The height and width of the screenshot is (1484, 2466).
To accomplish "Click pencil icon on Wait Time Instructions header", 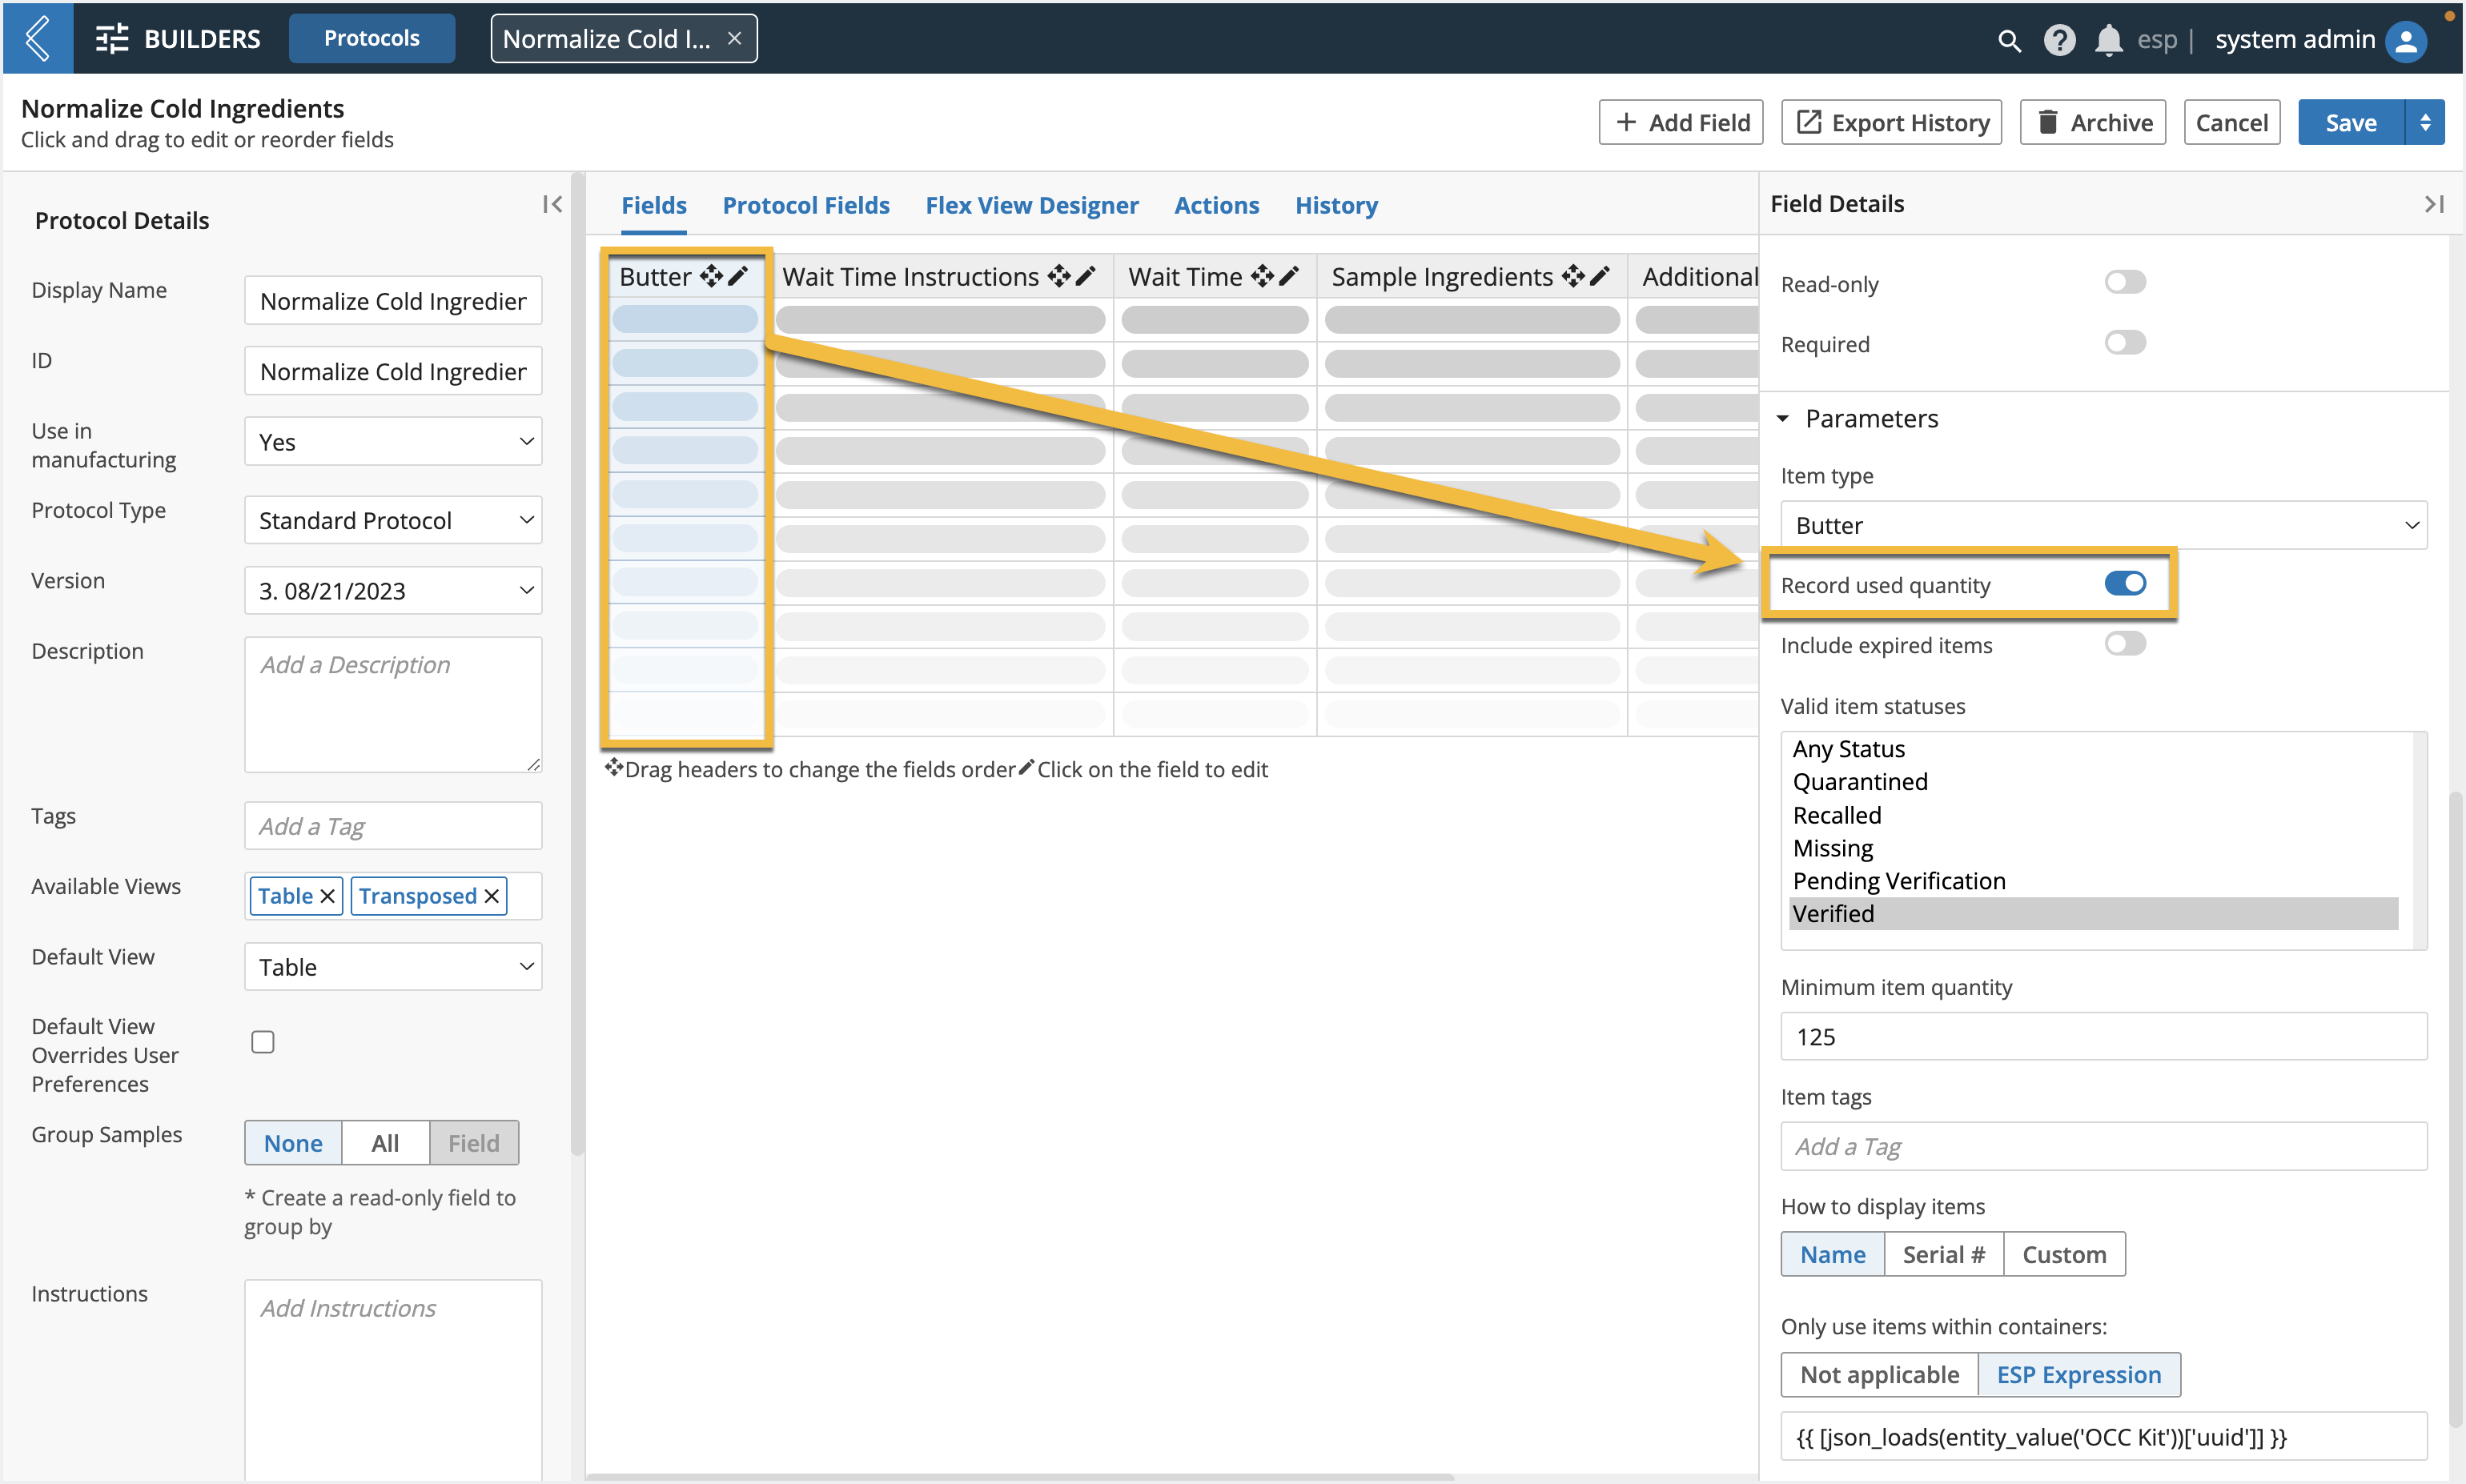I will click(x=1085, y=276).
